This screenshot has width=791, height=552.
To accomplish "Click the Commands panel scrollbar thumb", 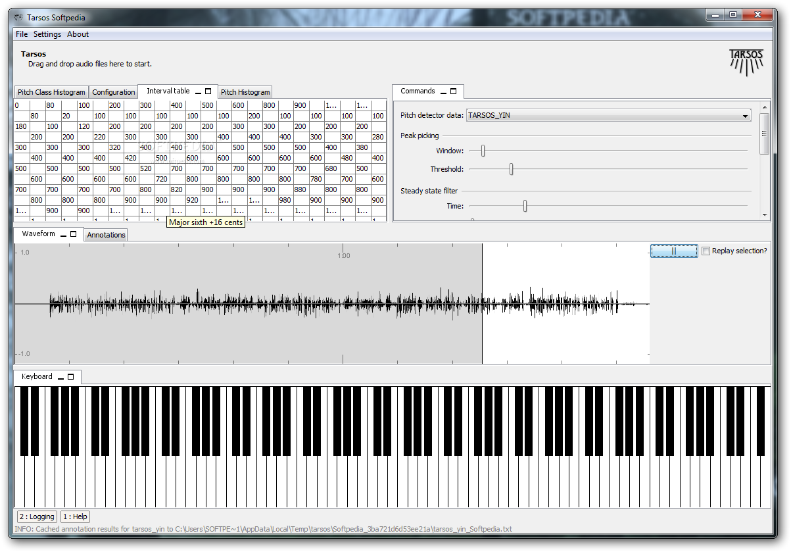I will click(x=764, y=134).
